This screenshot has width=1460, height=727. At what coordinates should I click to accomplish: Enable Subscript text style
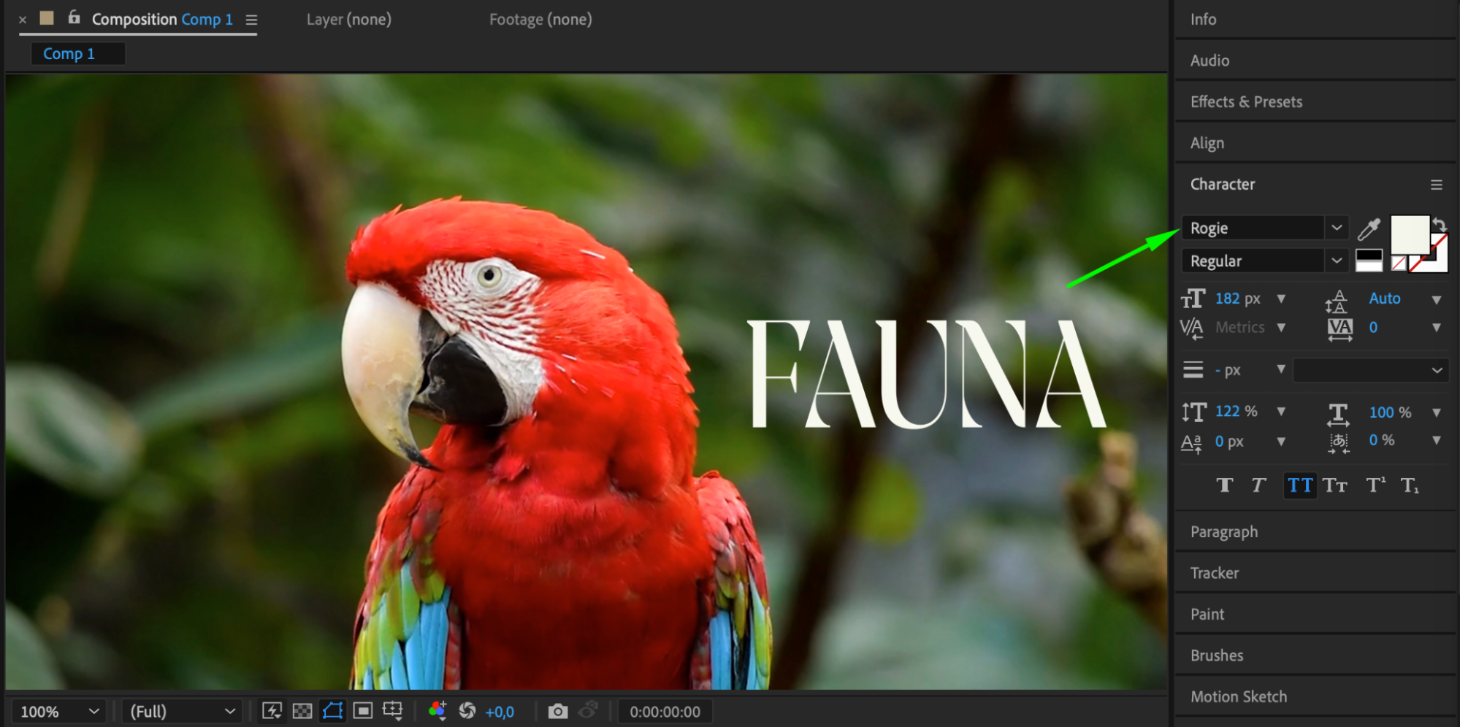click(1410, 485)
